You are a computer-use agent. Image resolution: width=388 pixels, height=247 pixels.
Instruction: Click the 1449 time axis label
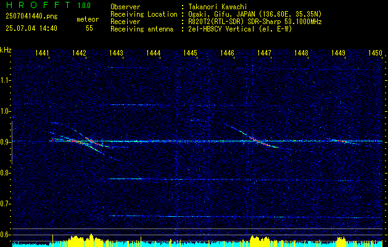(x=338, y=53)
